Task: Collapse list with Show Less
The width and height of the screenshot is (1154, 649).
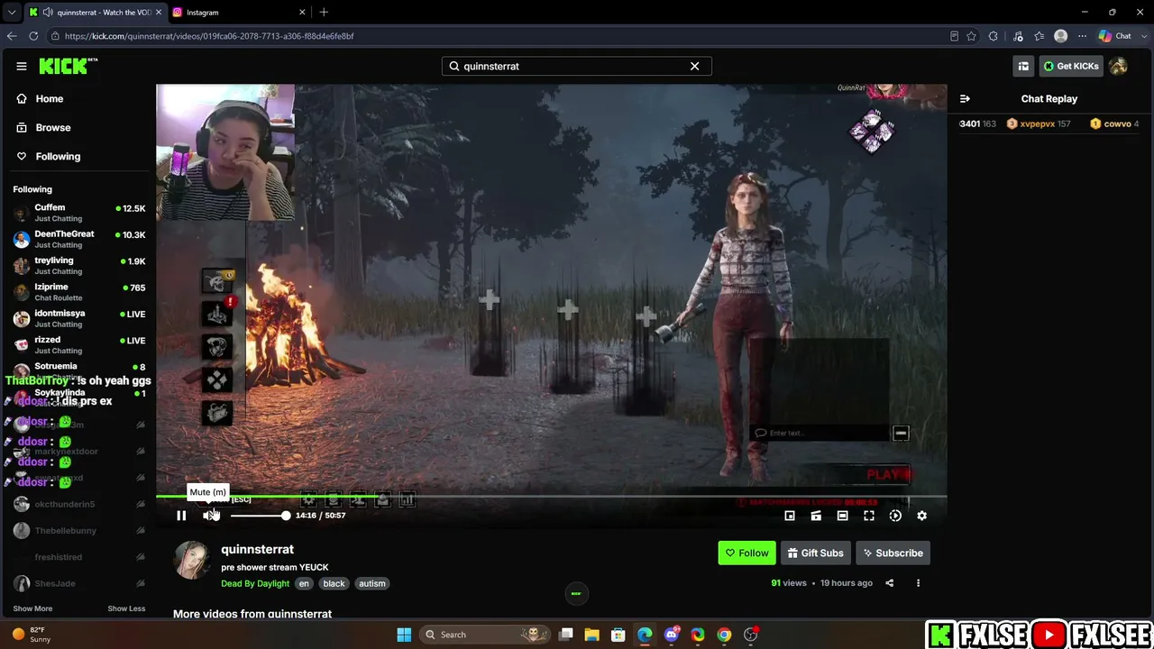Action: point(126,608)
